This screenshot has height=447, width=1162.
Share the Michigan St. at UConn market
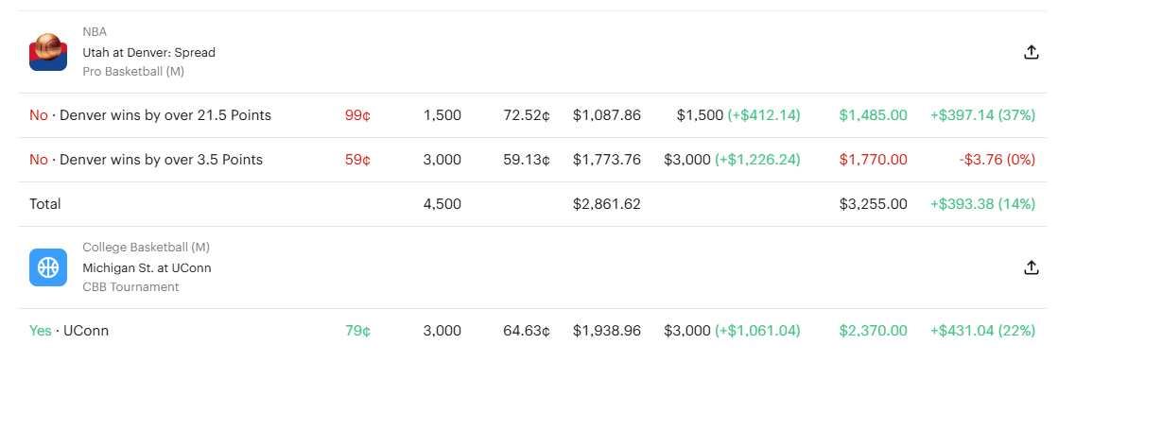click(1032, 267)
